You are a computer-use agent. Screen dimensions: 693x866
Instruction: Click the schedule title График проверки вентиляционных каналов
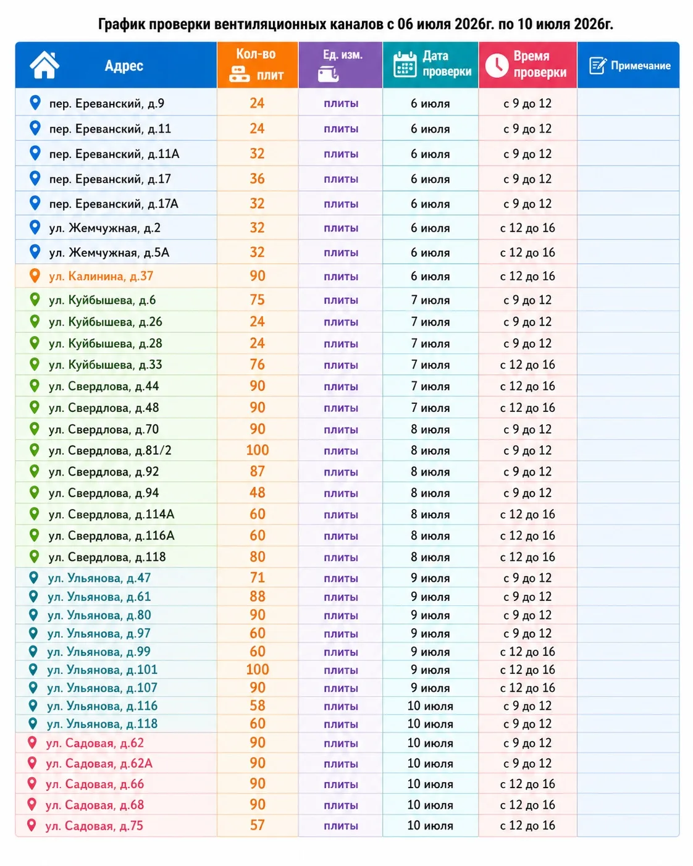pyautogui.click(x=241, y=24)
